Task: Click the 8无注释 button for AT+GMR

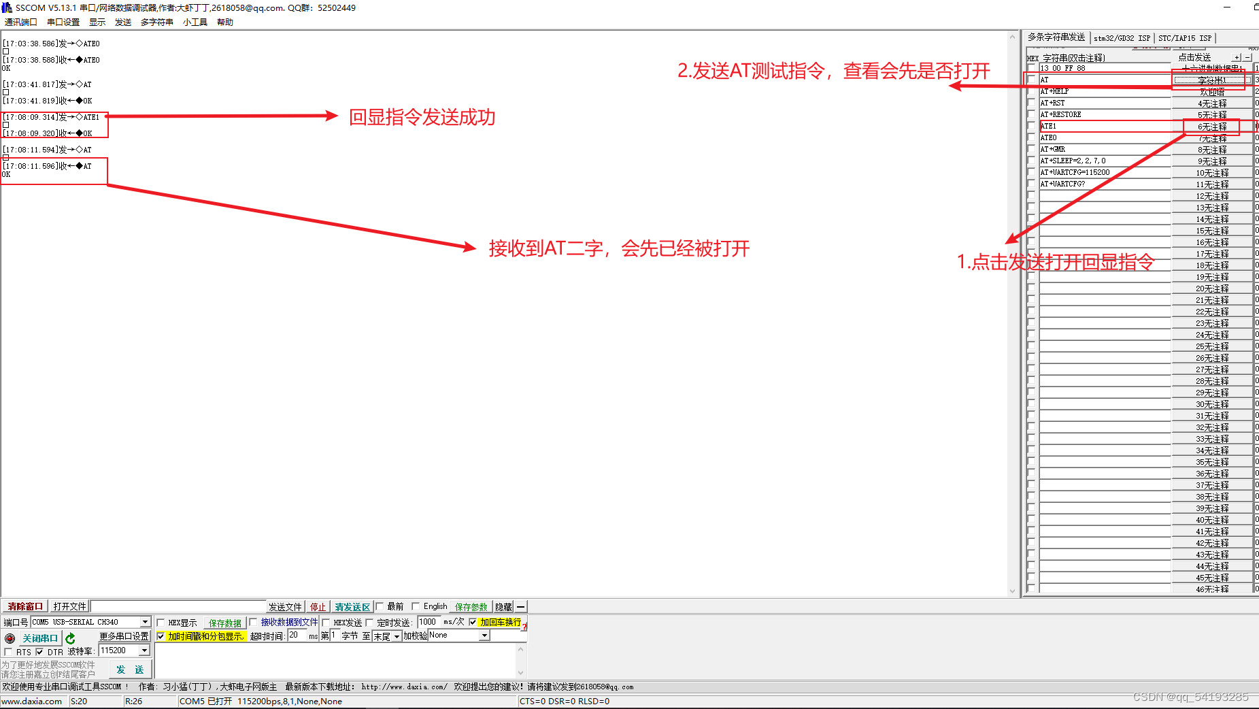Action: [x=1212, y=150]
